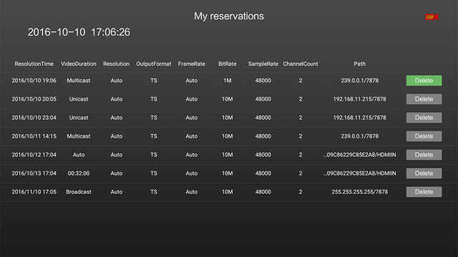Click the ResolutionTime column header
This screenshot has height=257, width=458.
point(34,64)
